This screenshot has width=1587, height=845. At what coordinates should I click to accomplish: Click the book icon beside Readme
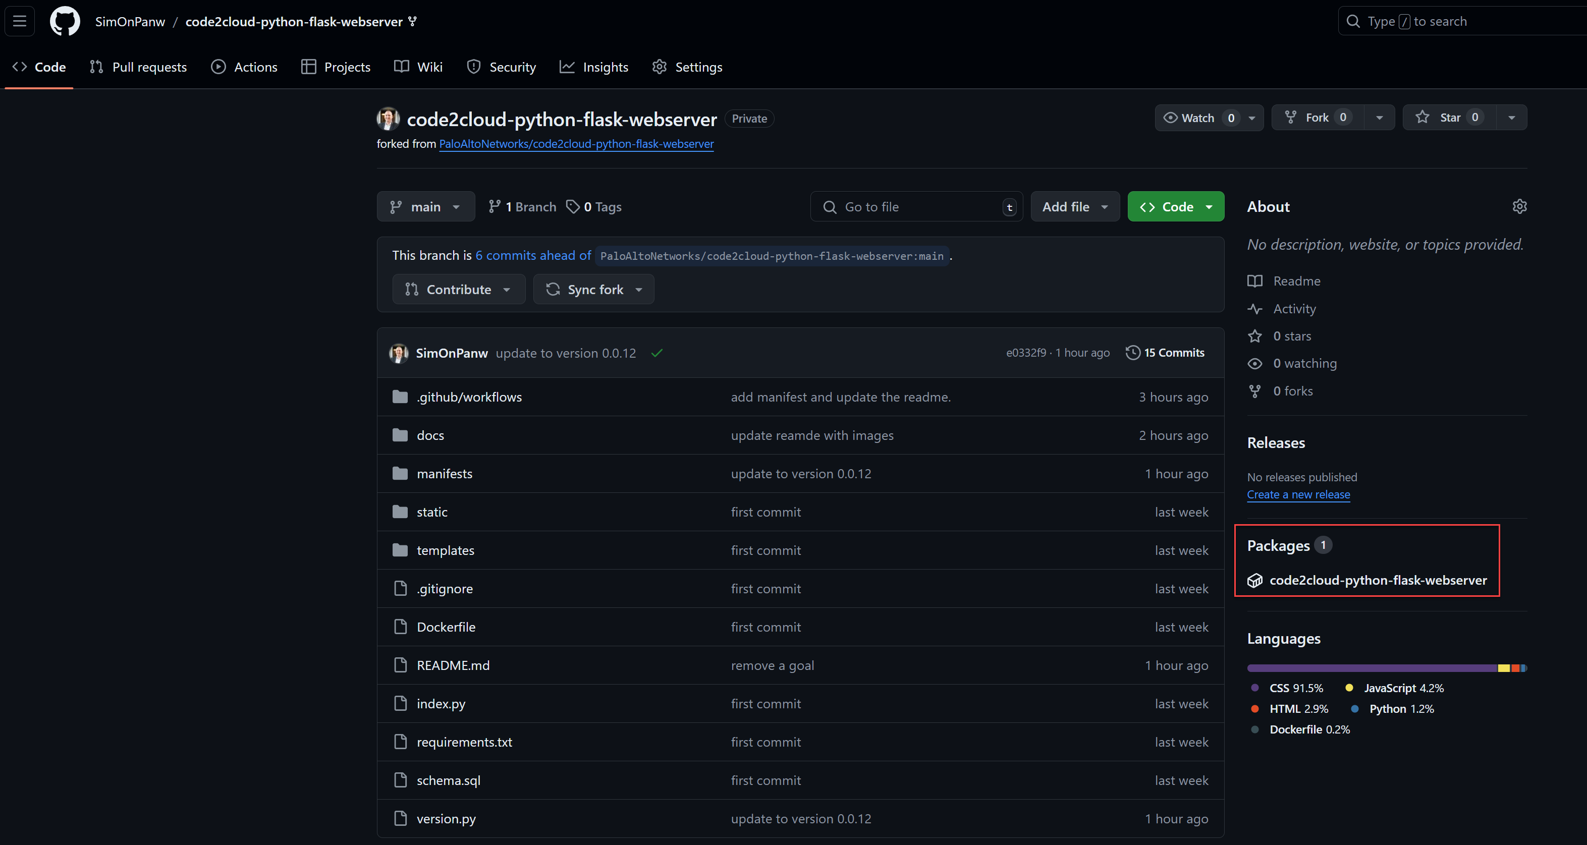tap(1255, 281)
